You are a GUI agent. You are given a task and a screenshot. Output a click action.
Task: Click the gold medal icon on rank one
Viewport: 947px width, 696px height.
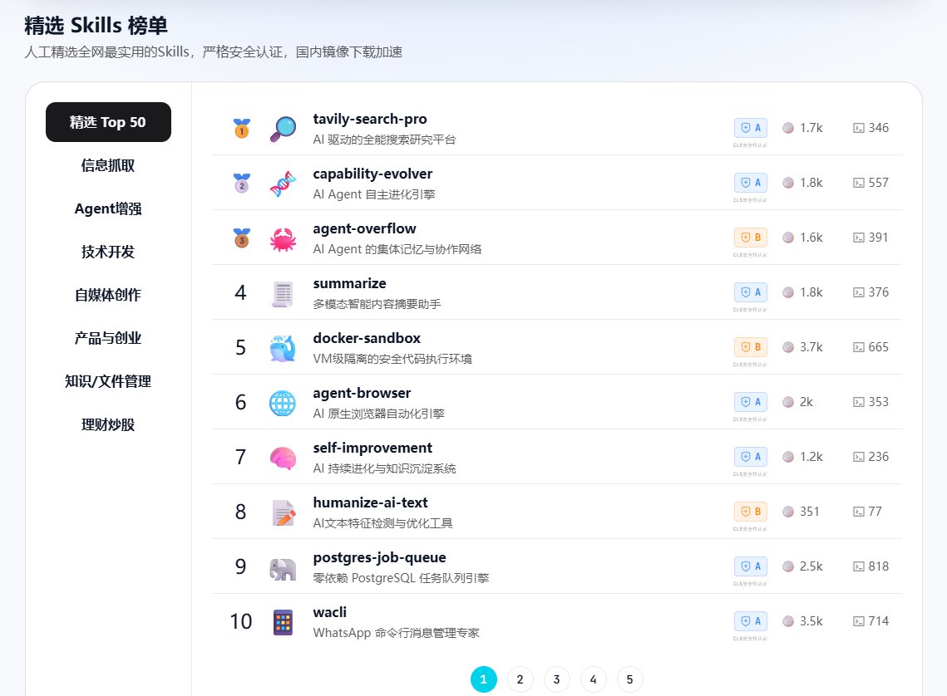coord(240,125)
